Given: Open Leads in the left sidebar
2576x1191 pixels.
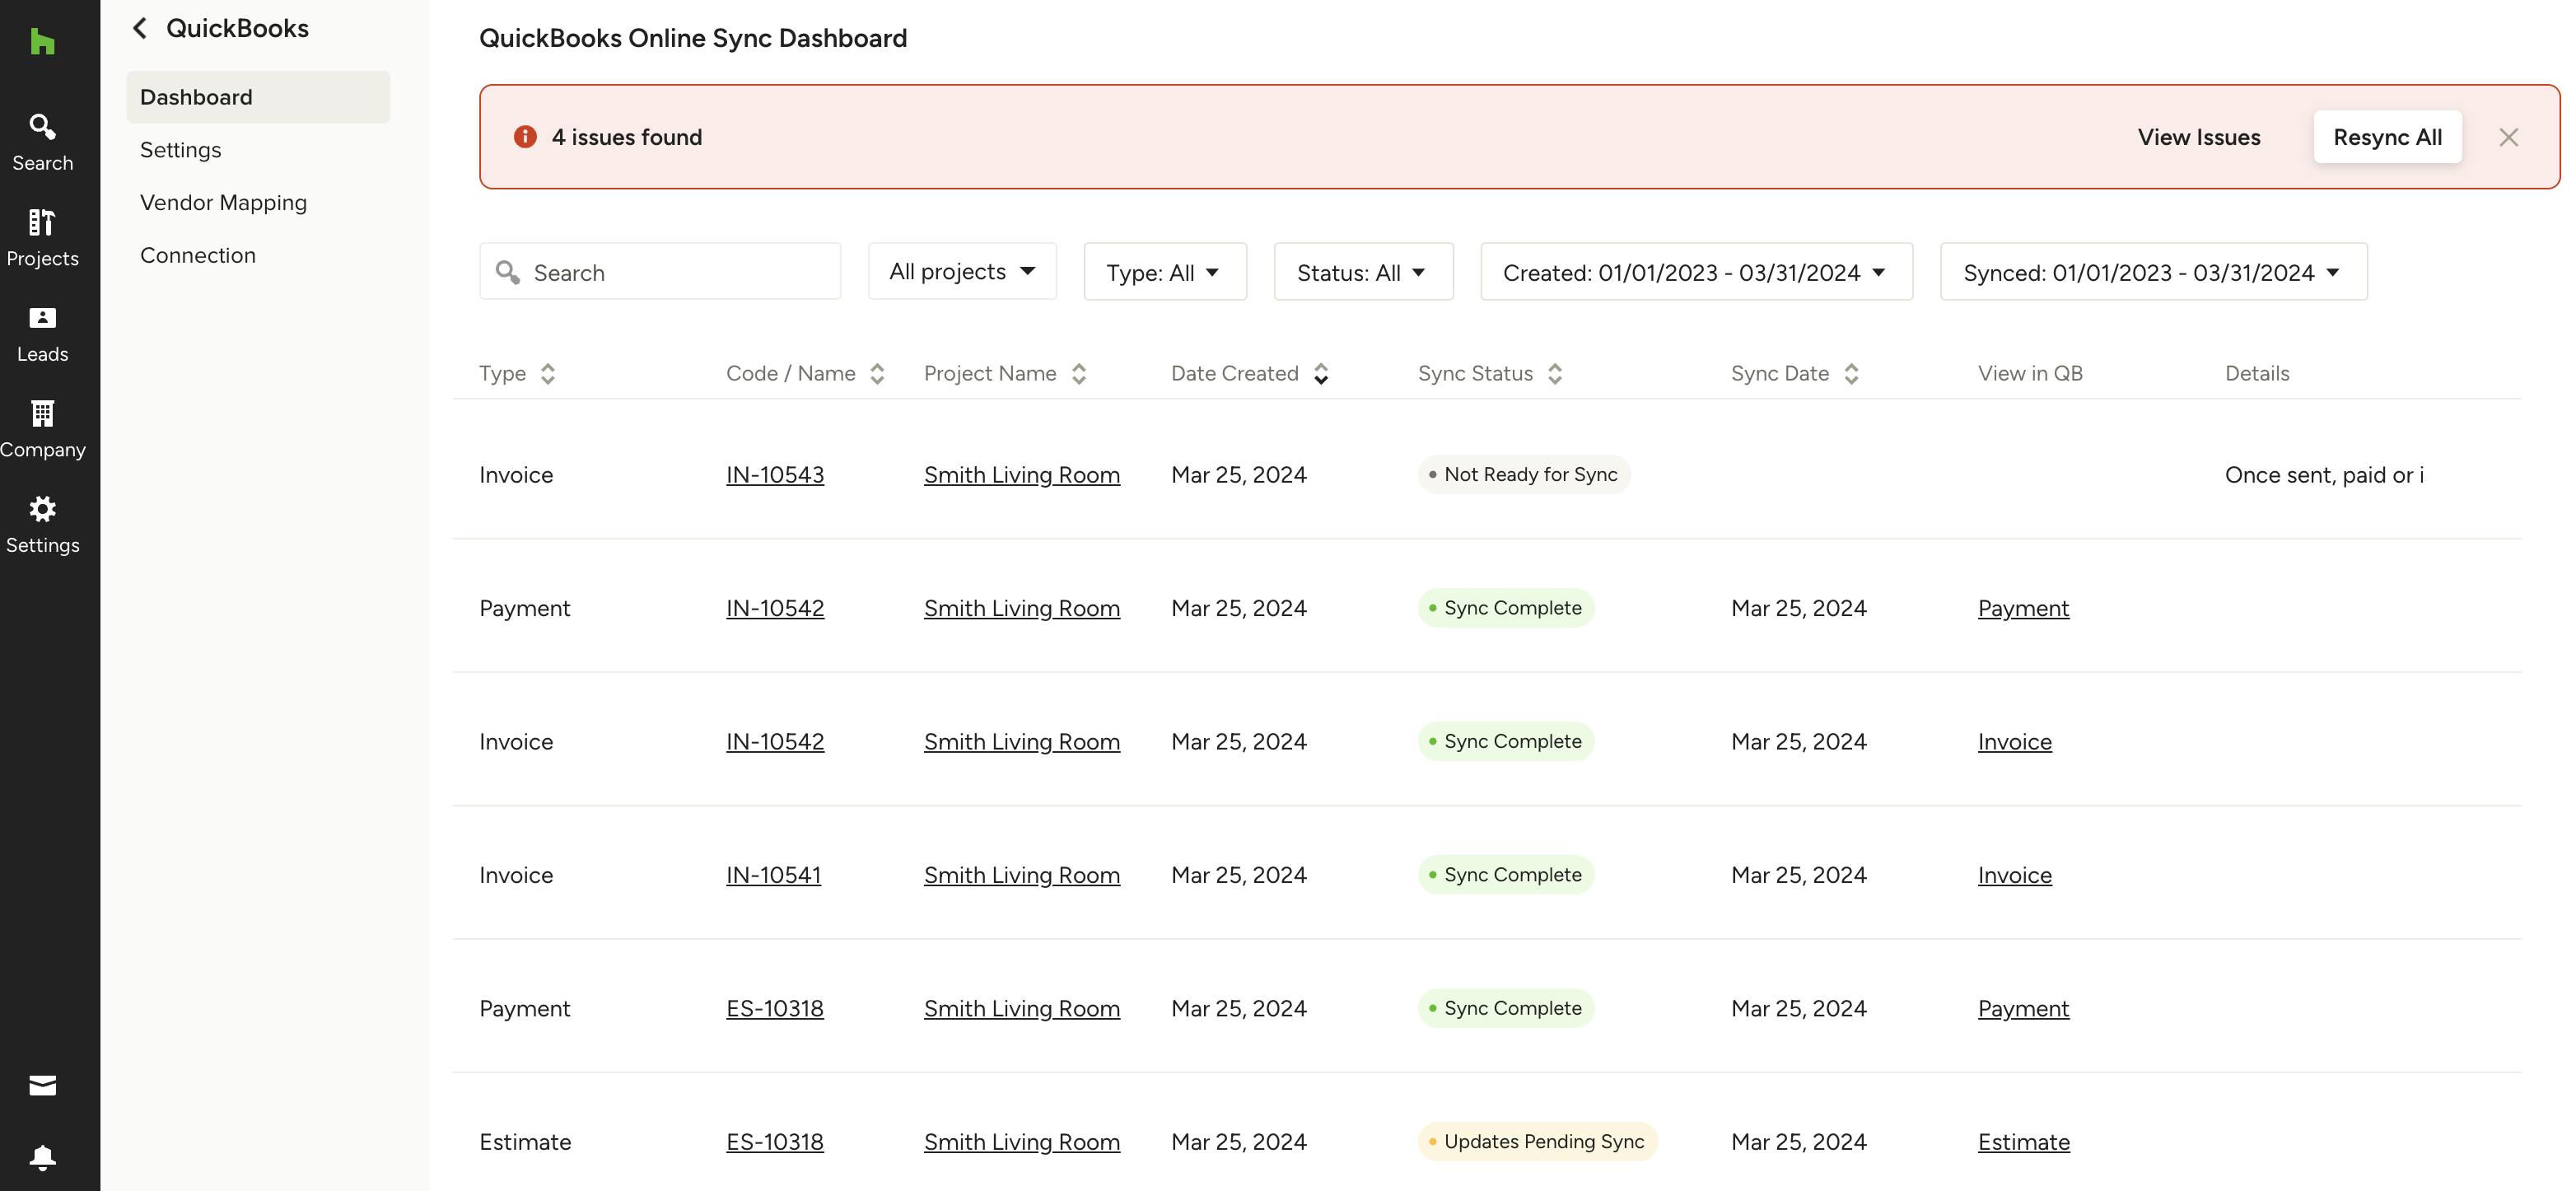Looking at the screenshot, I should [x=42, y=334].
